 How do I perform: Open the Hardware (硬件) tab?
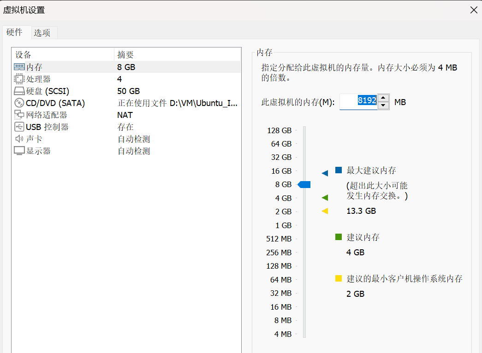coord(14,32)
